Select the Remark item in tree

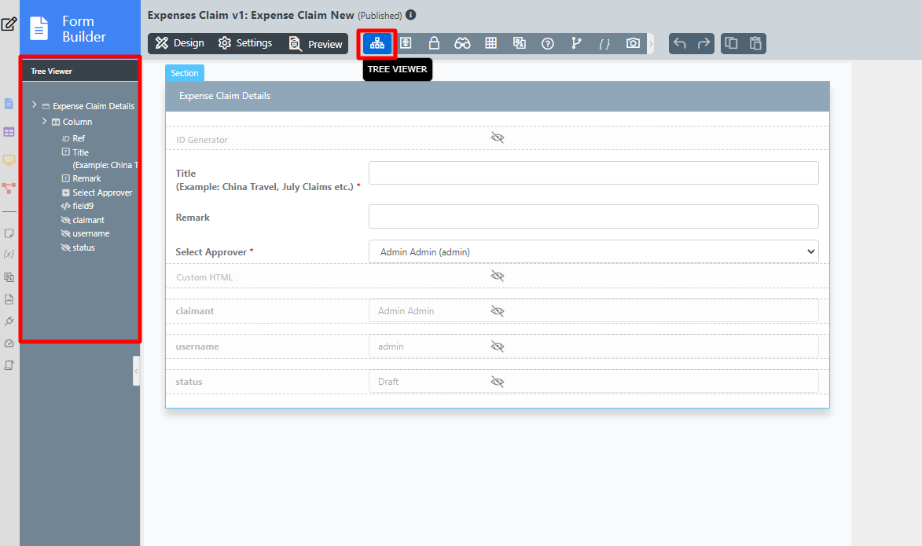(86, 178)
